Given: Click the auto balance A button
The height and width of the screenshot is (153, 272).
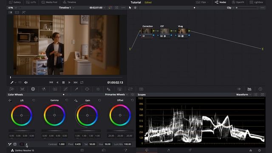Looking at the screenshot, I should tap(15, 144).
